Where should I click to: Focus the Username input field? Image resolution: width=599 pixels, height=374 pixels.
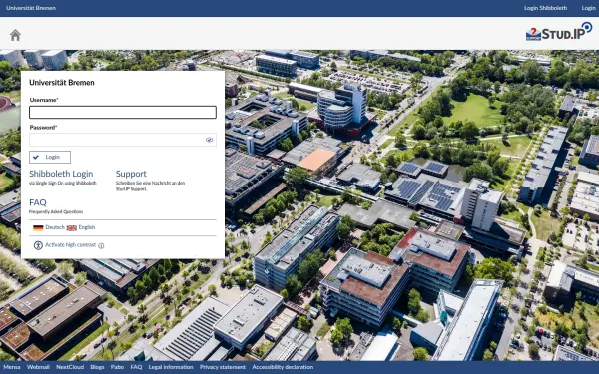pos(123,112)
